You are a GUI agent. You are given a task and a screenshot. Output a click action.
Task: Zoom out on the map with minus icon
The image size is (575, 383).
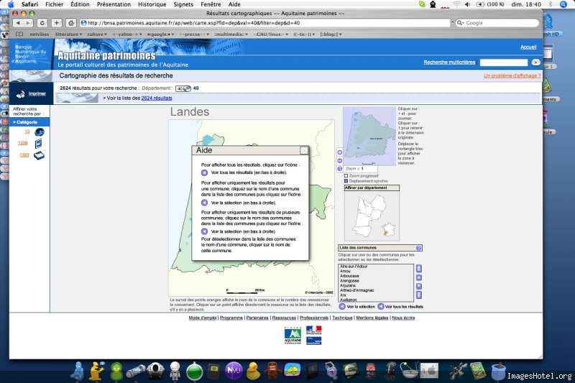click(339, 160)
